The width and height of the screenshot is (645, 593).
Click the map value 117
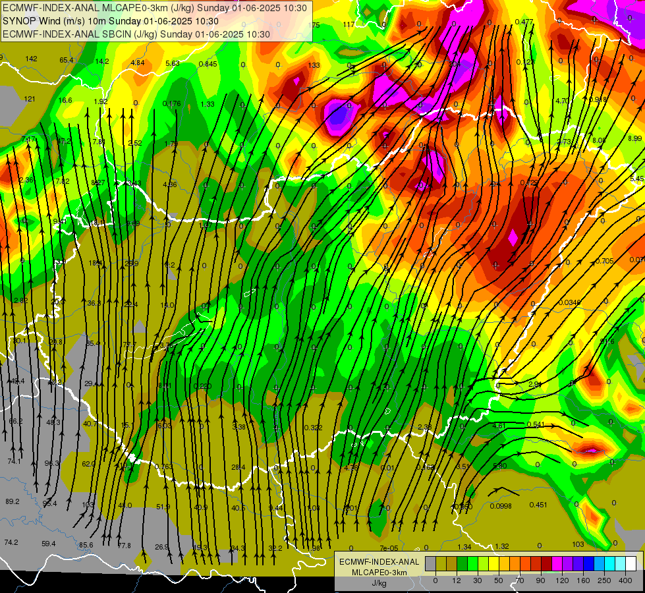[349, 24]
